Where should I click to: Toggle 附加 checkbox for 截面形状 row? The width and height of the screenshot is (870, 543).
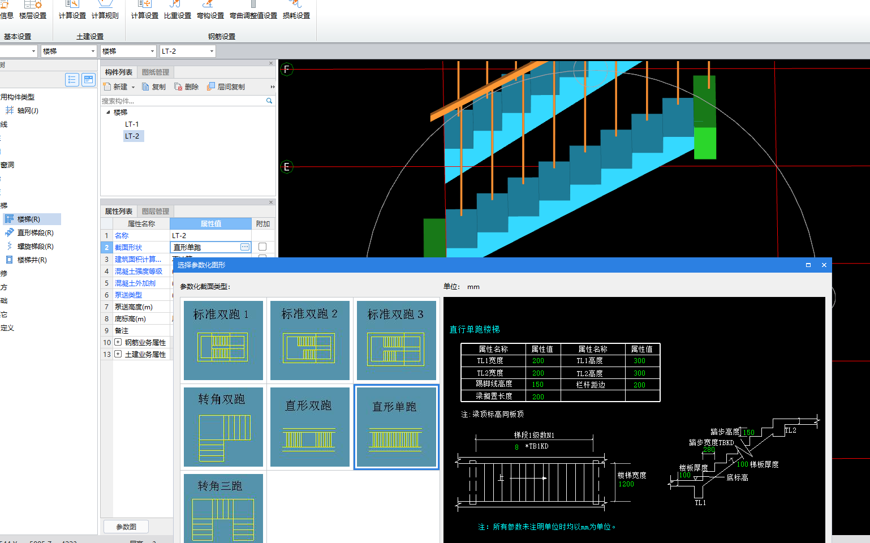click(262, 247)
